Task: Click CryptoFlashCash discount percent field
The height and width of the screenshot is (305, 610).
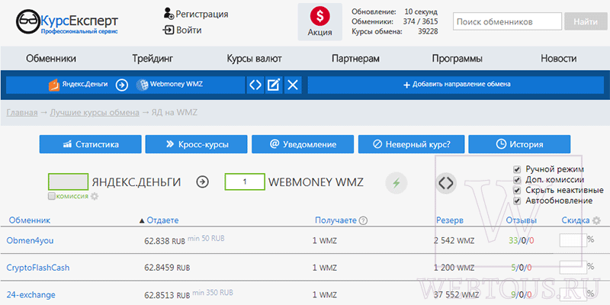Action: [x=573, y=268]
